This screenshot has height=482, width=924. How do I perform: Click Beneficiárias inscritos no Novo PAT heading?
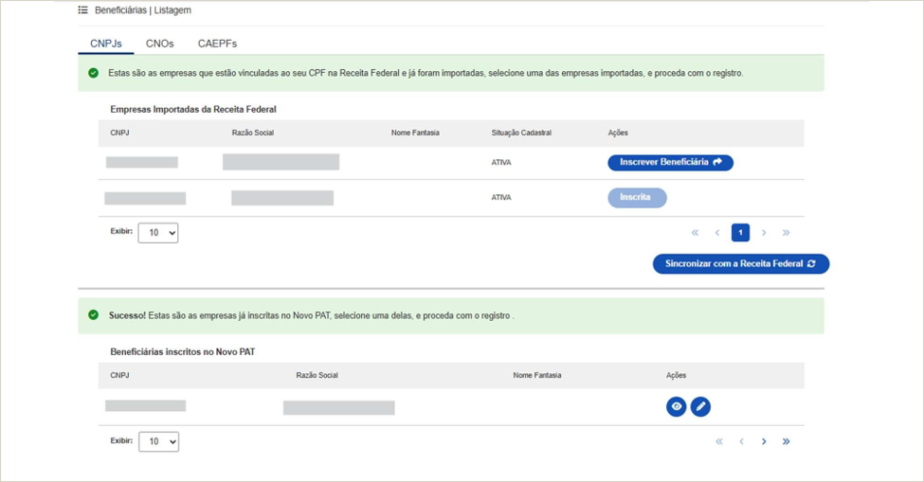183,352
